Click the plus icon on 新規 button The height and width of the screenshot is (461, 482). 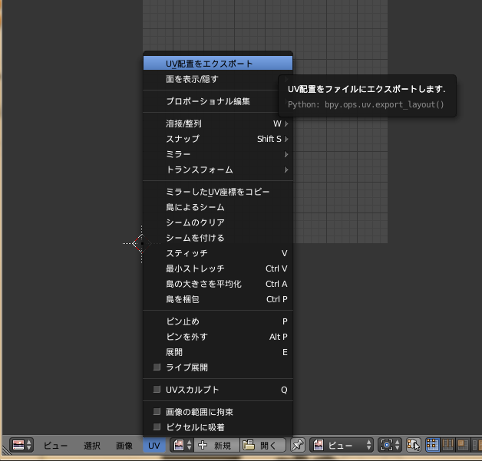(x=203, y=445)
